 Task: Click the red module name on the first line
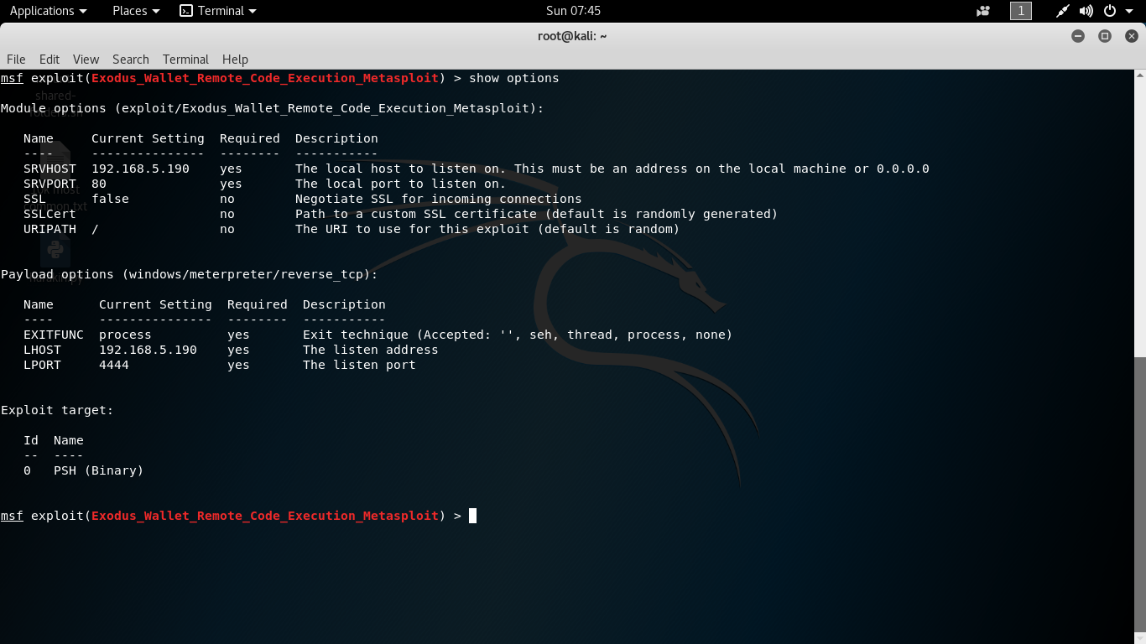click(x=265, y=78)
